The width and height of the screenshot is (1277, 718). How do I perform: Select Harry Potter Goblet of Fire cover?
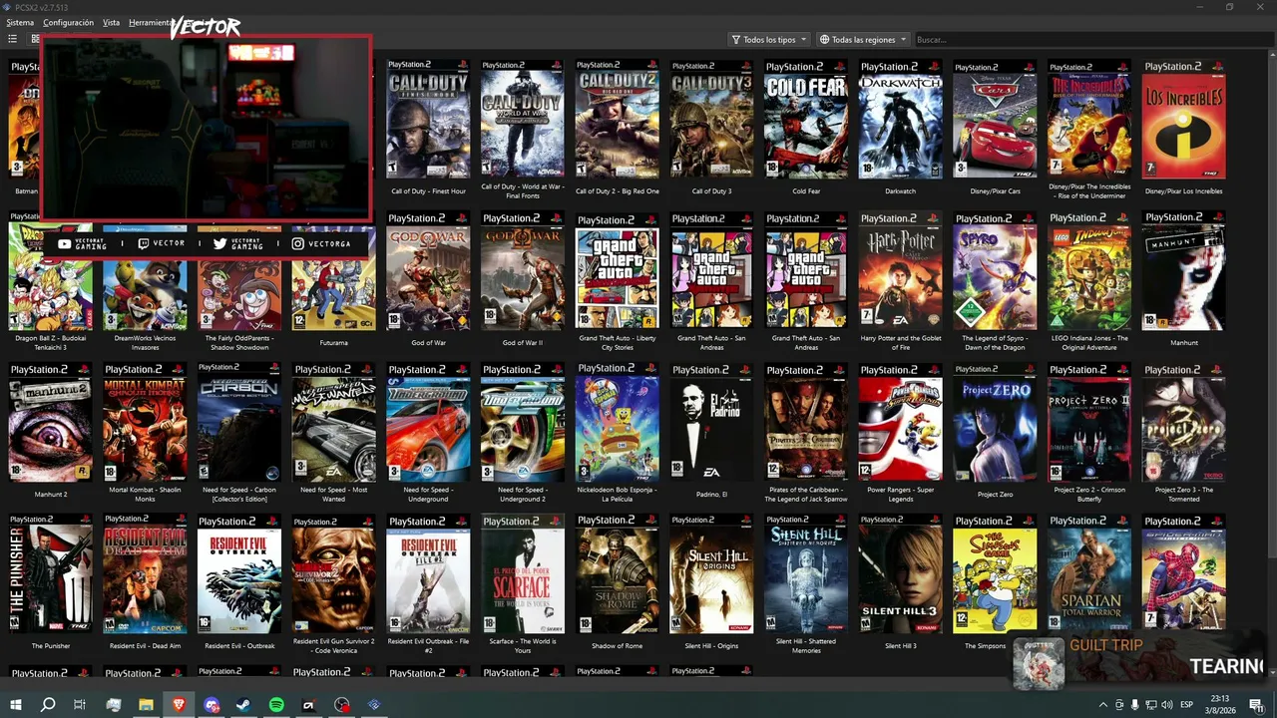pos(901,270)
